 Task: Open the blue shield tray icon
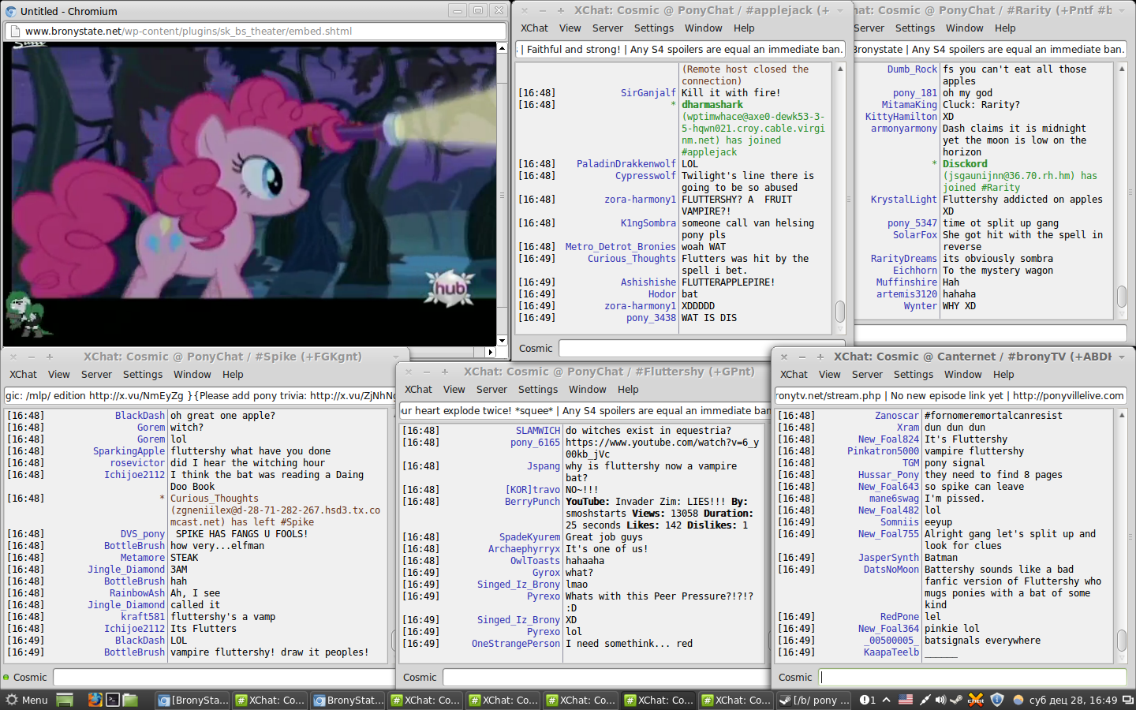click(997, 700)
